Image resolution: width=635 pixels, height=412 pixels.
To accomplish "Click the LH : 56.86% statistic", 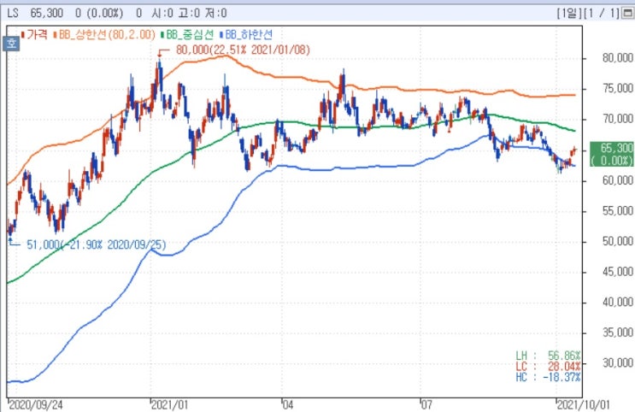I will 548,356.
